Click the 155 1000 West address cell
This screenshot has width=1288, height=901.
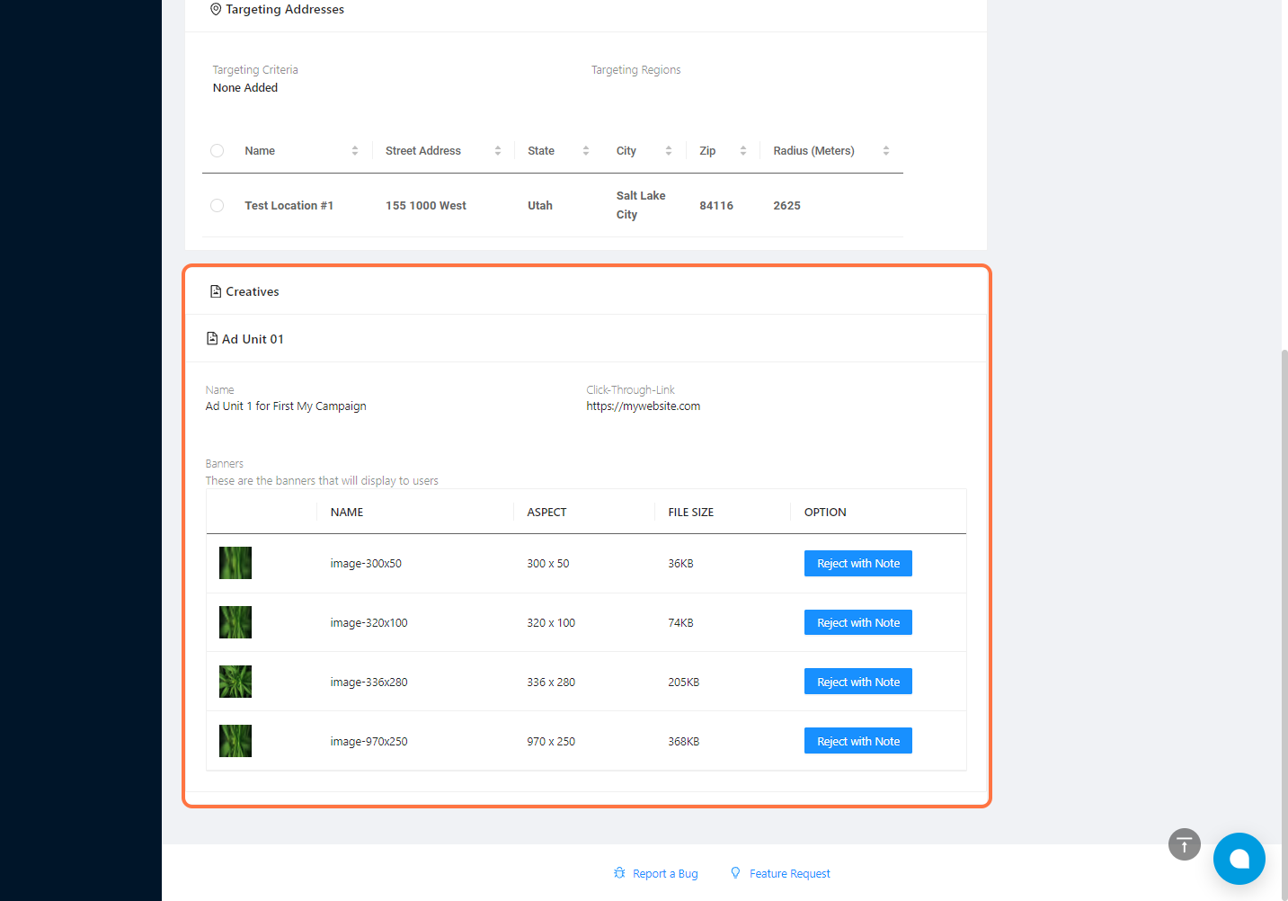click(426, 206)
